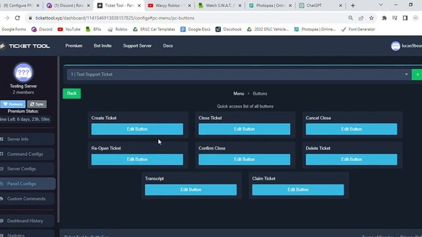Switch to the Wavyy Roblox YouTube tab
Viewport: 422px width, 237px height.
point(169,5)
